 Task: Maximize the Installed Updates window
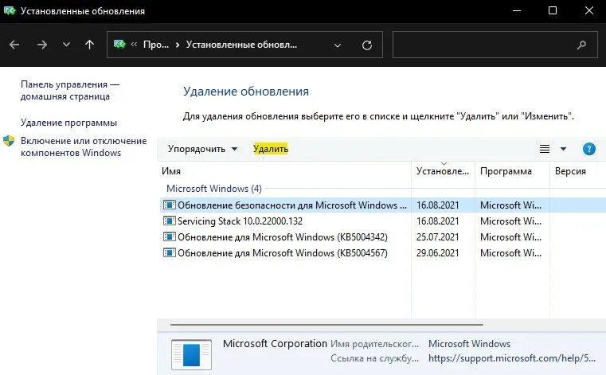click(553, 11)
